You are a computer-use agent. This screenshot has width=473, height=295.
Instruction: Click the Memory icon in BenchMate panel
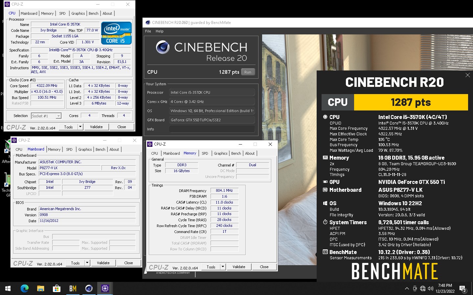point(325,158)
